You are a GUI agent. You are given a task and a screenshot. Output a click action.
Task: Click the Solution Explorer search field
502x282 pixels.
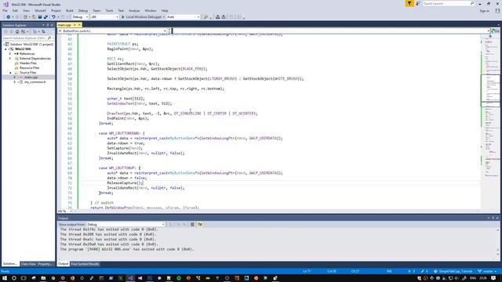(27, 38)
